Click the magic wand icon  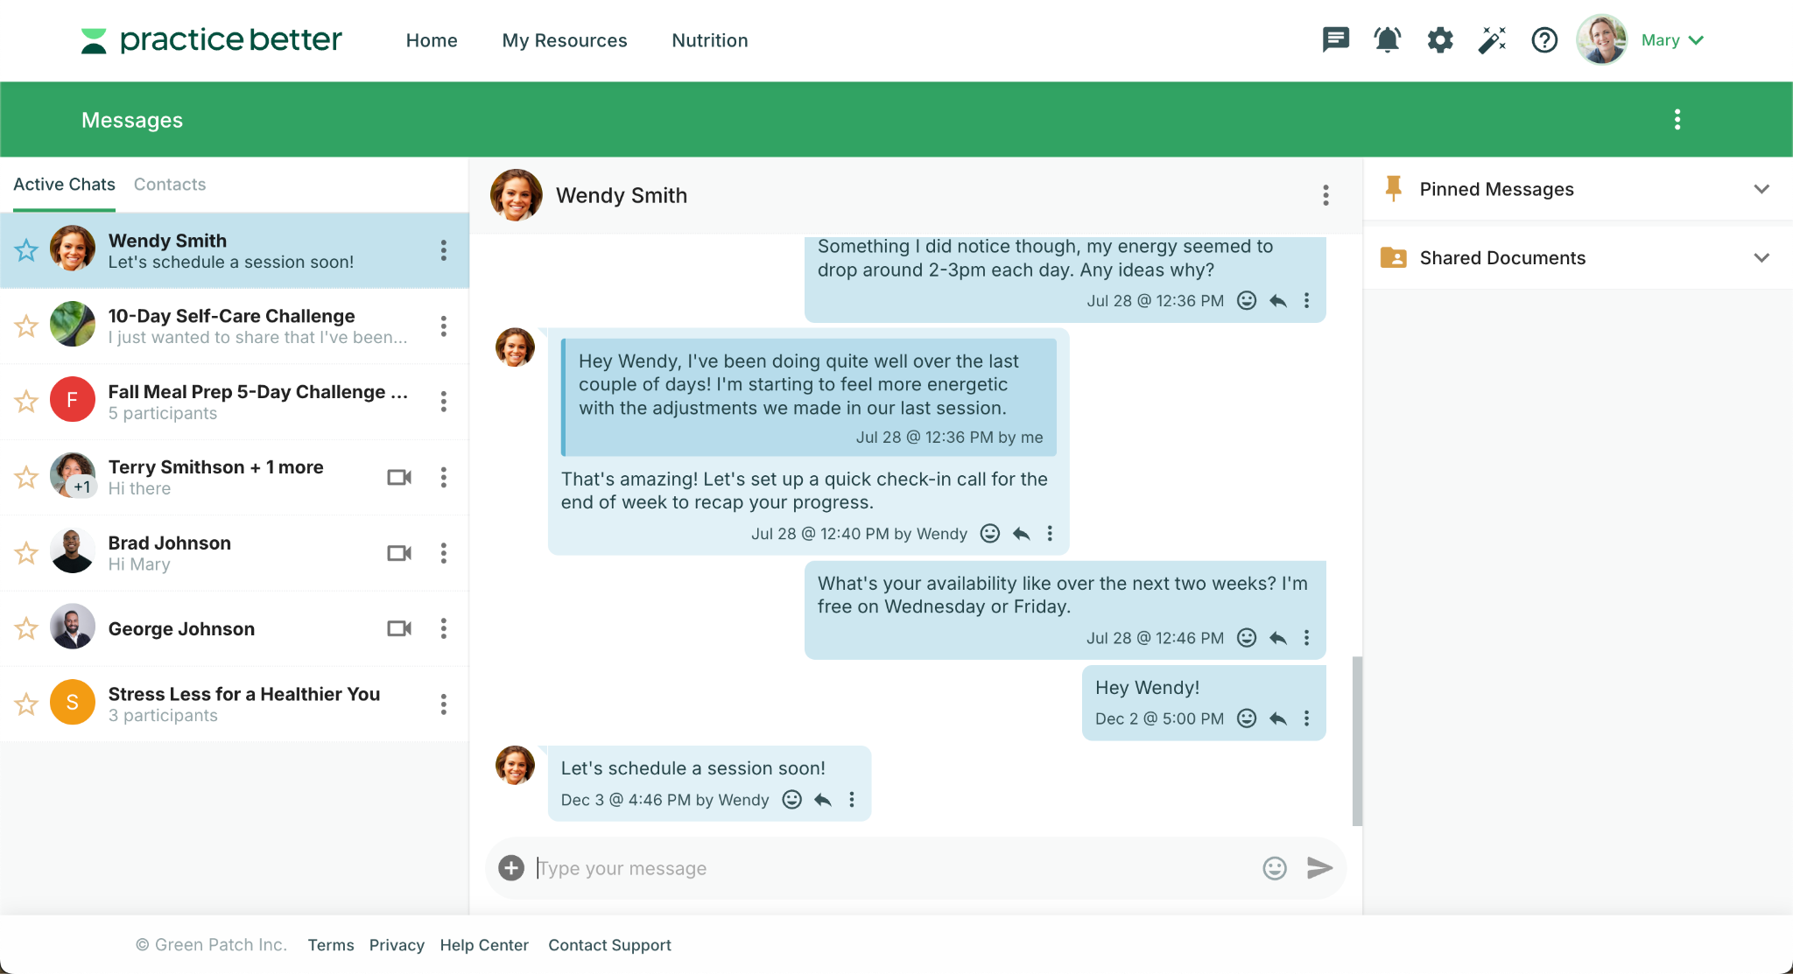pos(1492,40)
